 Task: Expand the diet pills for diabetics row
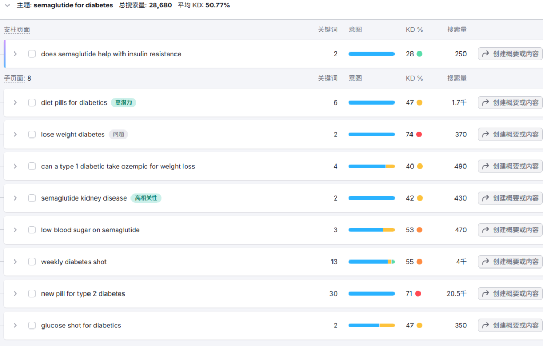tap(15, 102)
